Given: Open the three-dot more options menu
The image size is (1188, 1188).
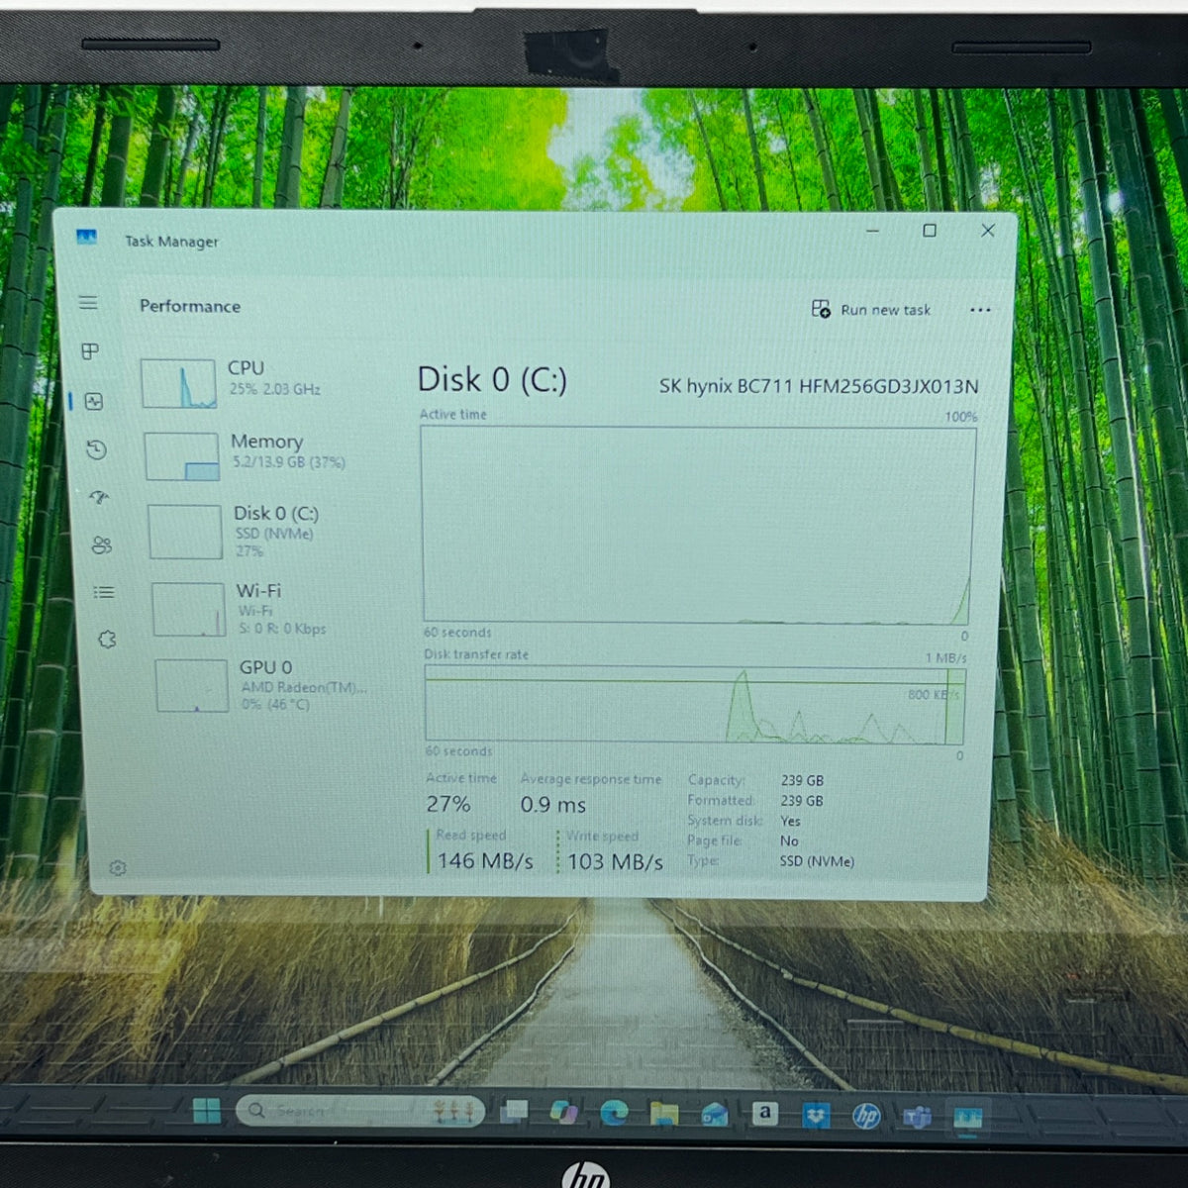Looking at the screenshot, I should coord(980,310).
